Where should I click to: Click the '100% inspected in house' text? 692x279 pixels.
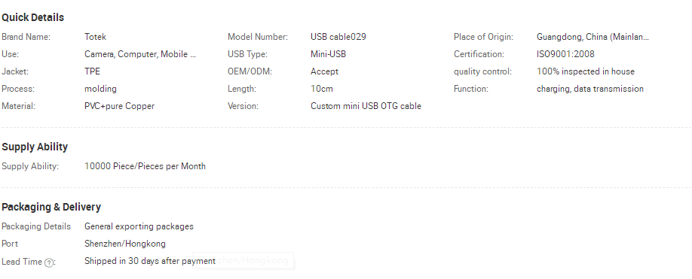[586, 71]
